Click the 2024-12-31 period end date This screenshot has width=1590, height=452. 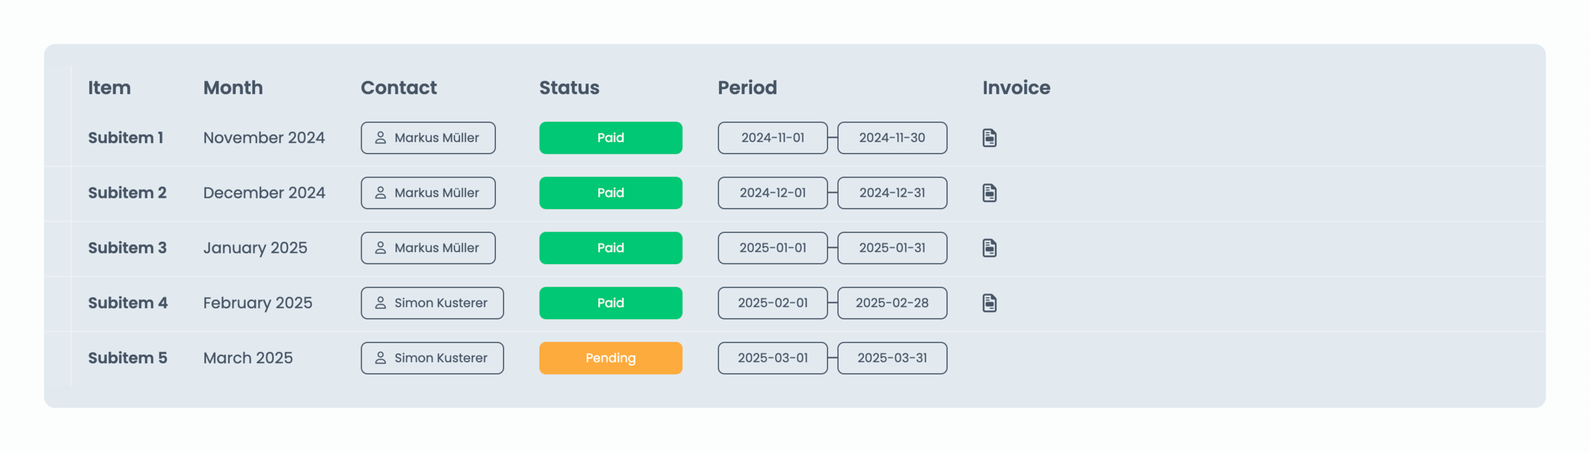click(892, 193)
